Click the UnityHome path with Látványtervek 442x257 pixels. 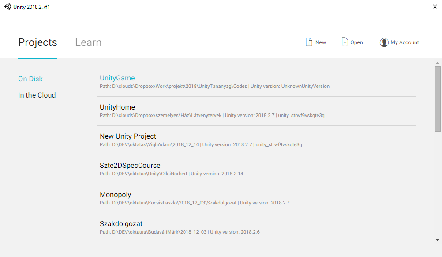pyautogui.click(x=212, y=115)
